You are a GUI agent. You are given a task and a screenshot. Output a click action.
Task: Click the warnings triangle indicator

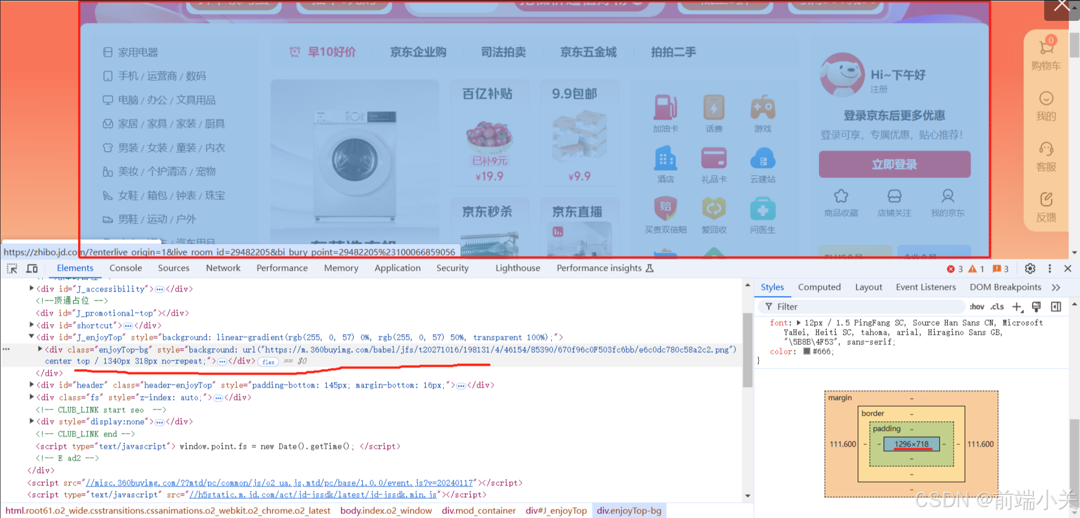(976, 269)
